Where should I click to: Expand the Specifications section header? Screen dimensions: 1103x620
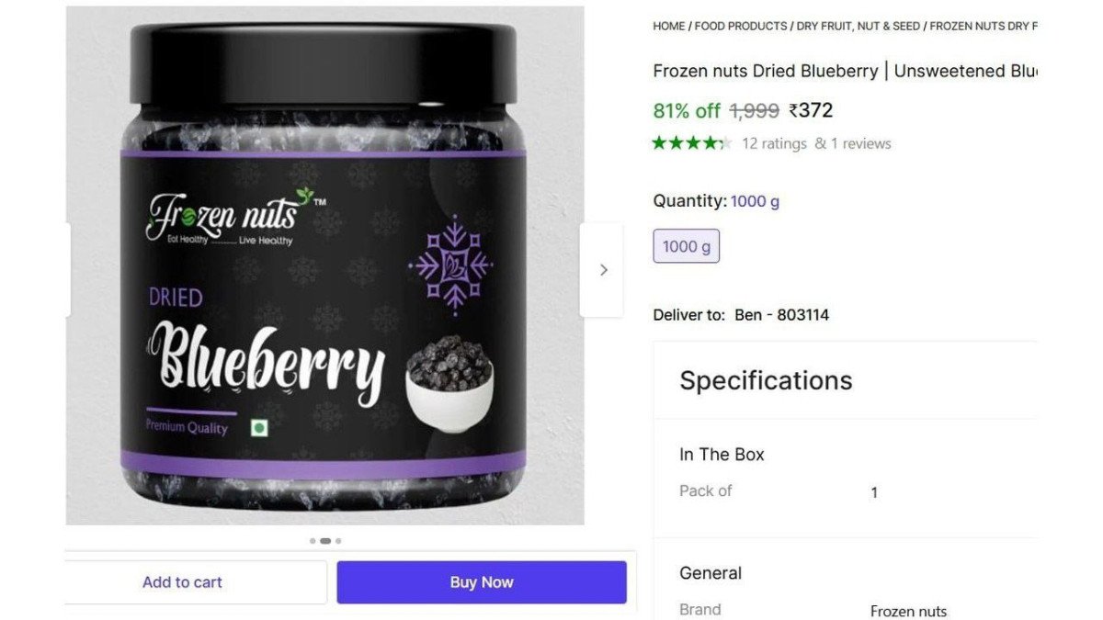coord(766,380)
